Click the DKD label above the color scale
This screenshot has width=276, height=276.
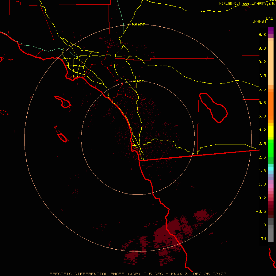(270, 18)
